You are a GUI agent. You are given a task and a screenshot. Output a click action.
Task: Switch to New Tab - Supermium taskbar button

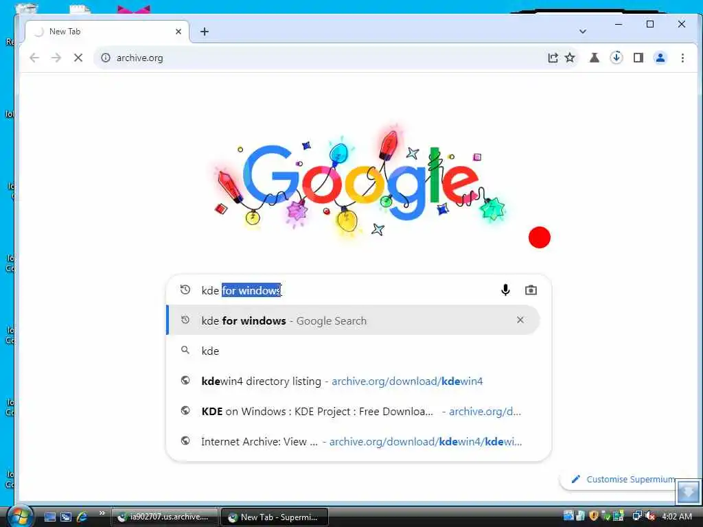tap(275, 517)
